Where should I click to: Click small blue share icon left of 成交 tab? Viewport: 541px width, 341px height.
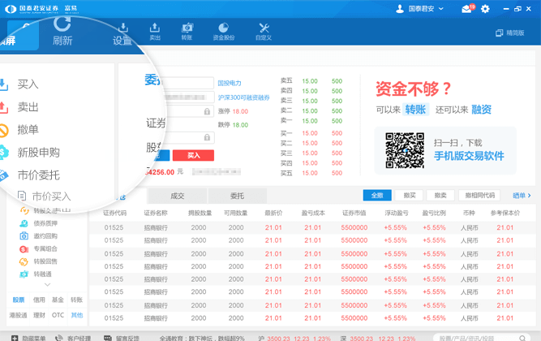coord(122,197)
